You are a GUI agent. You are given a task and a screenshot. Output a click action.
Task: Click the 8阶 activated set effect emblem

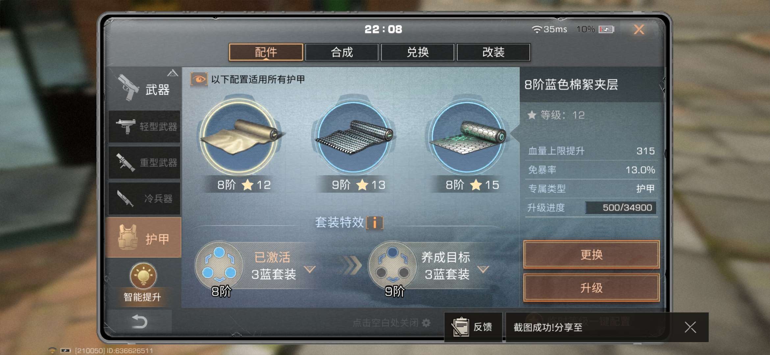pyautogui.click(x=219, y=266)
